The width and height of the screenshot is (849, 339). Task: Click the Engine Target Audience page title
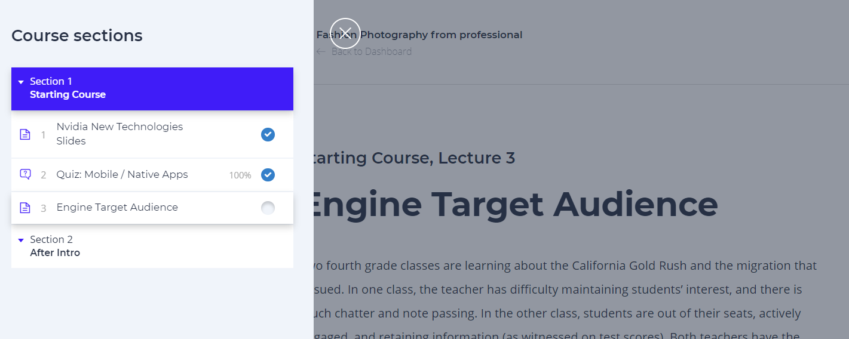(x=514, y=204)
